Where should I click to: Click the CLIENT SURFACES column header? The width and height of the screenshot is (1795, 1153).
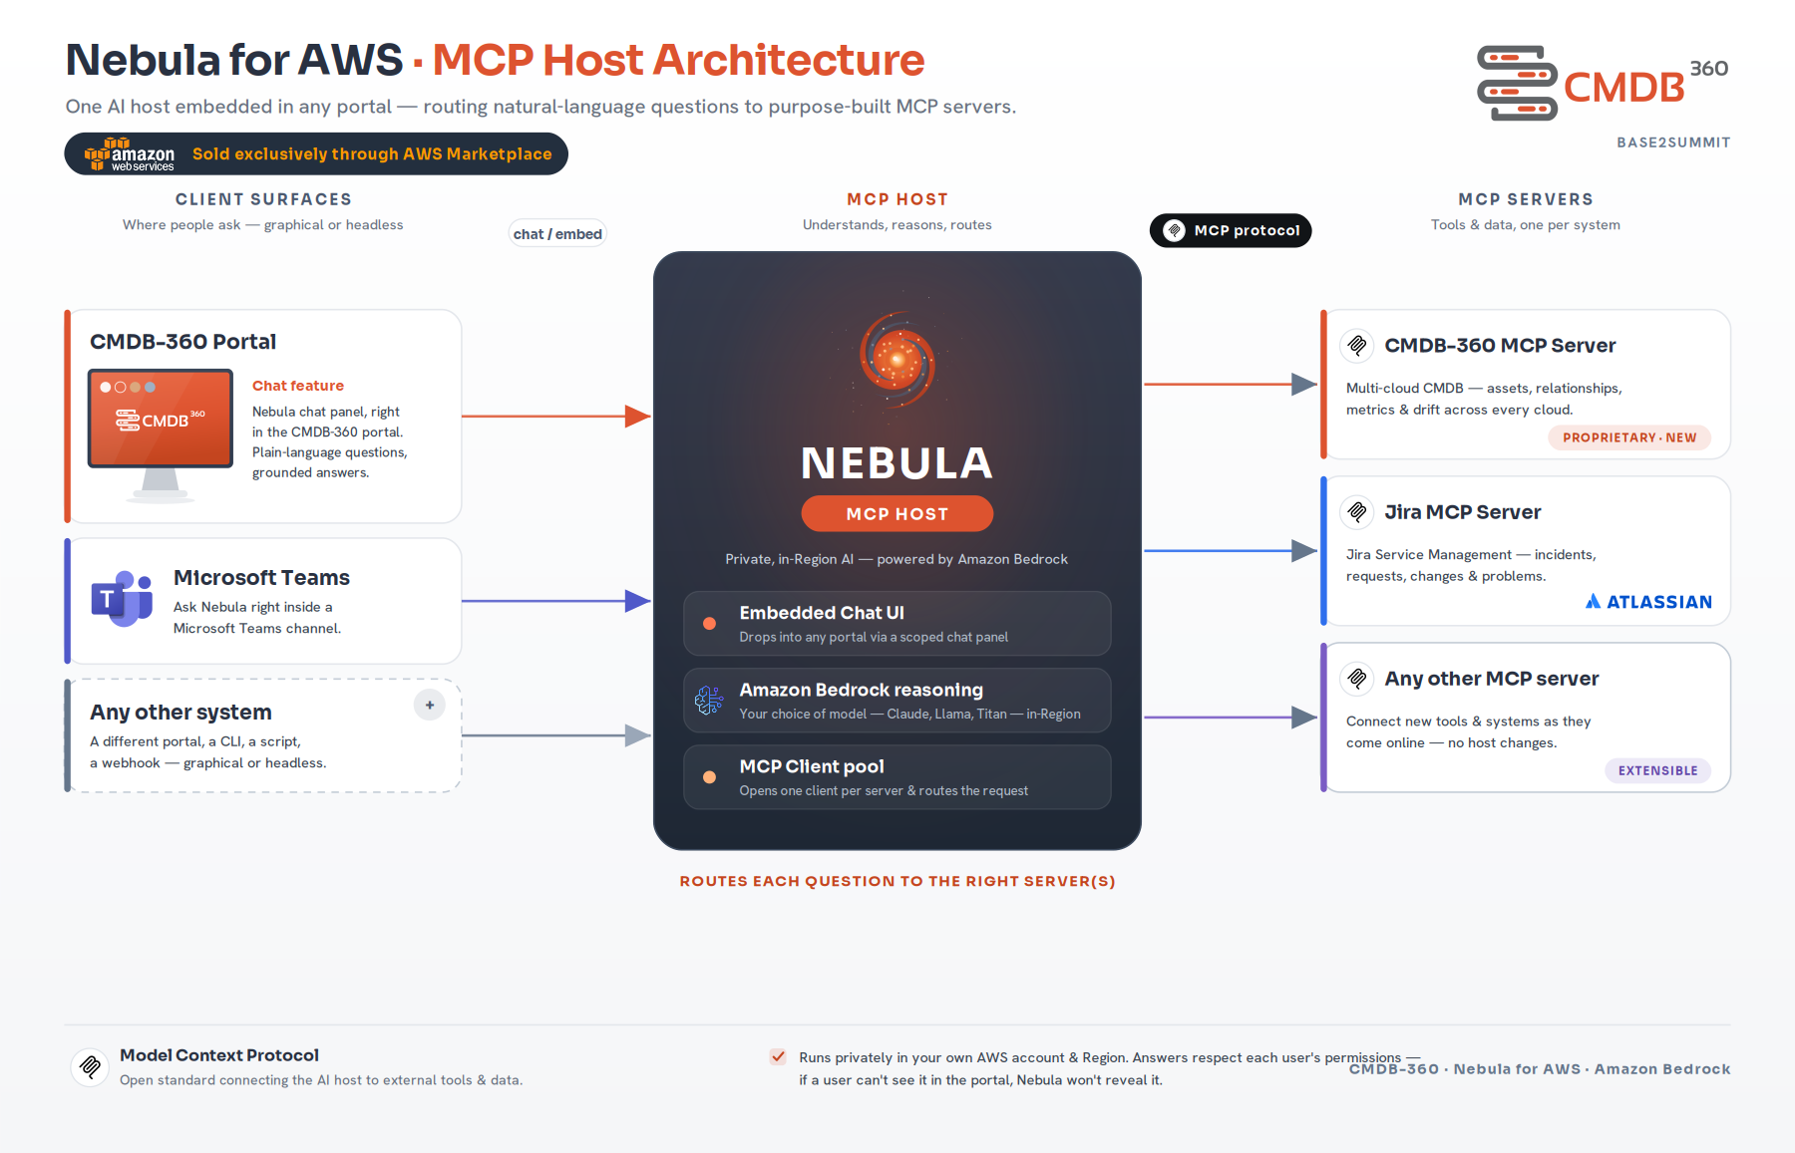[x=263, y=199]
